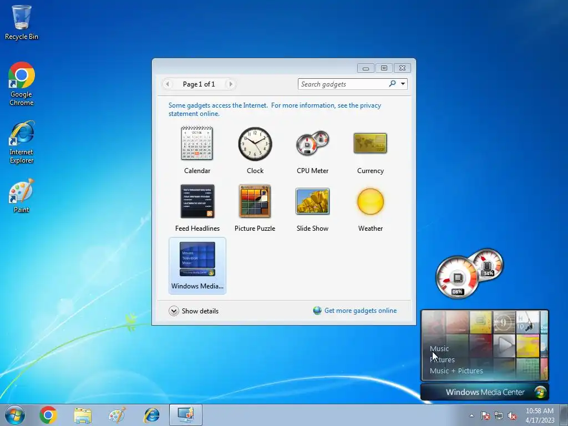This screenshot has height=426, width=568.
Task: Click the network tray icon
Action: [499, 415]
